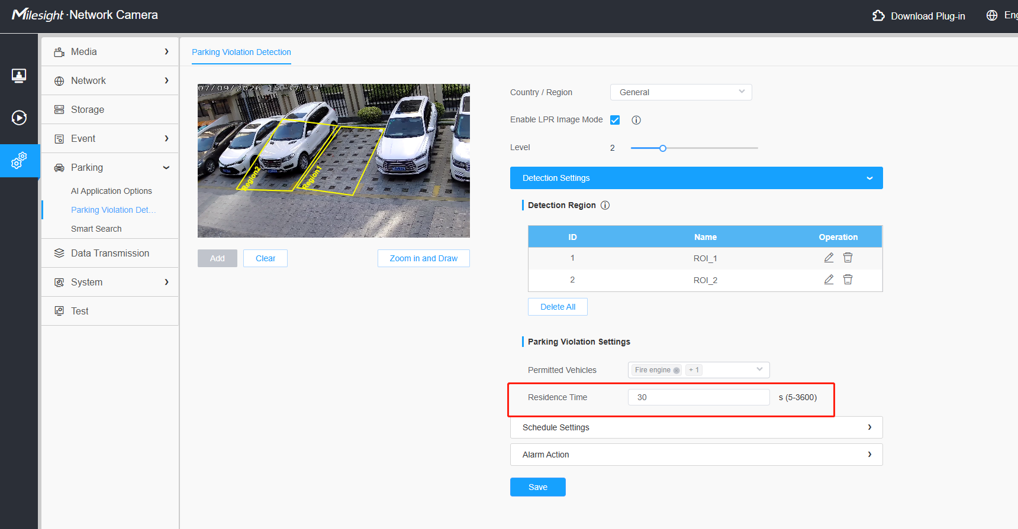Screen dimensions: 1018x529
Task: Select the Parking Violation Detection tab
Action: tap(241, 52)
